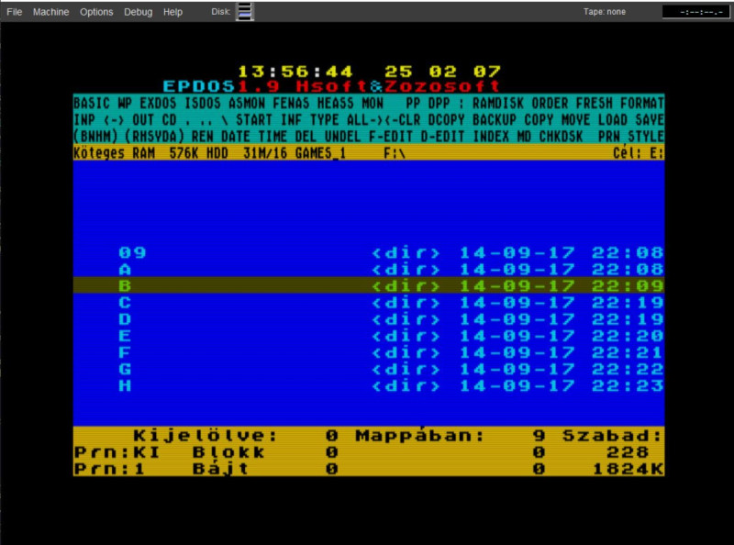Click the EXDOS command

[158, 103]
